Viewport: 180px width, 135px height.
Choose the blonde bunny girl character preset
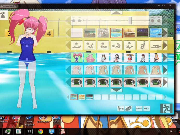[156, 57]
